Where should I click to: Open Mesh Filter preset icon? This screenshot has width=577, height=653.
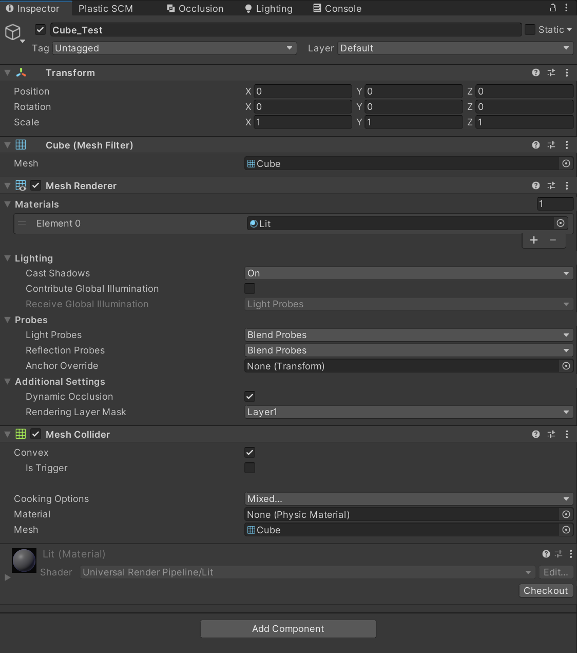click(551, 145)
